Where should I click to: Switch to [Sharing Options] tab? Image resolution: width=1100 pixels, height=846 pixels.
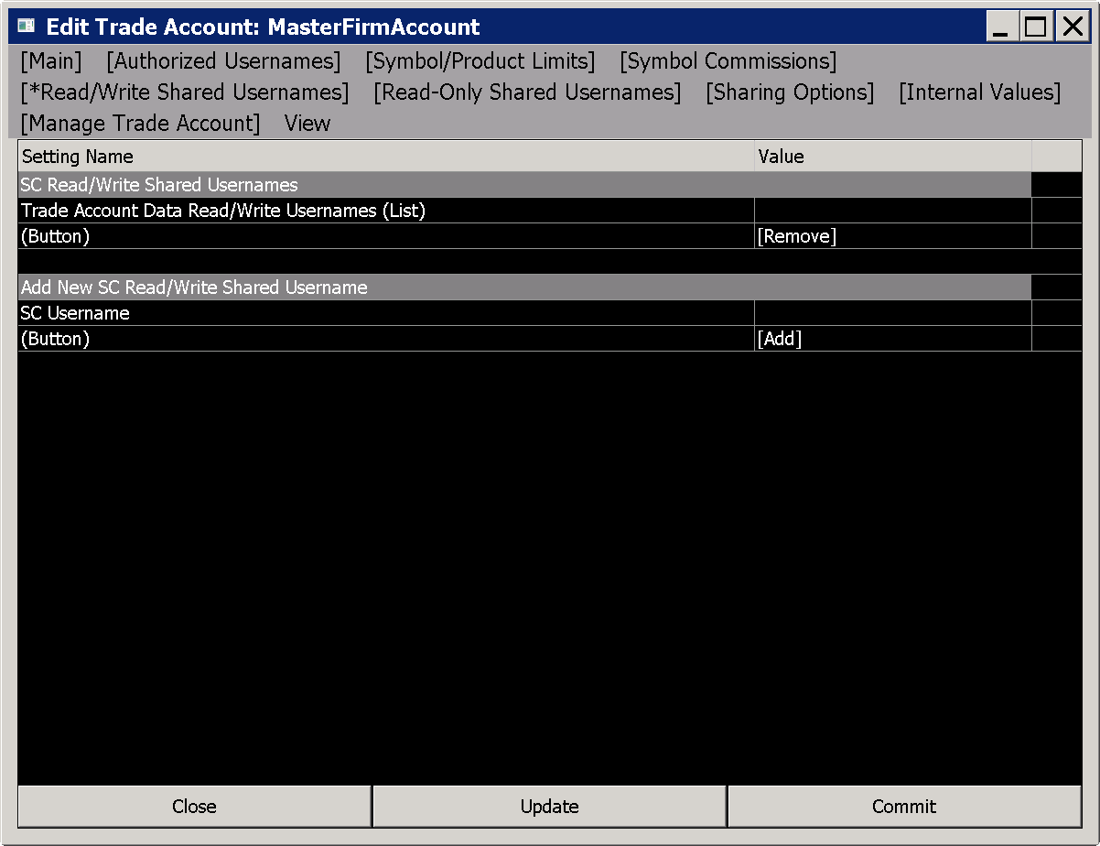click(790, 92)
